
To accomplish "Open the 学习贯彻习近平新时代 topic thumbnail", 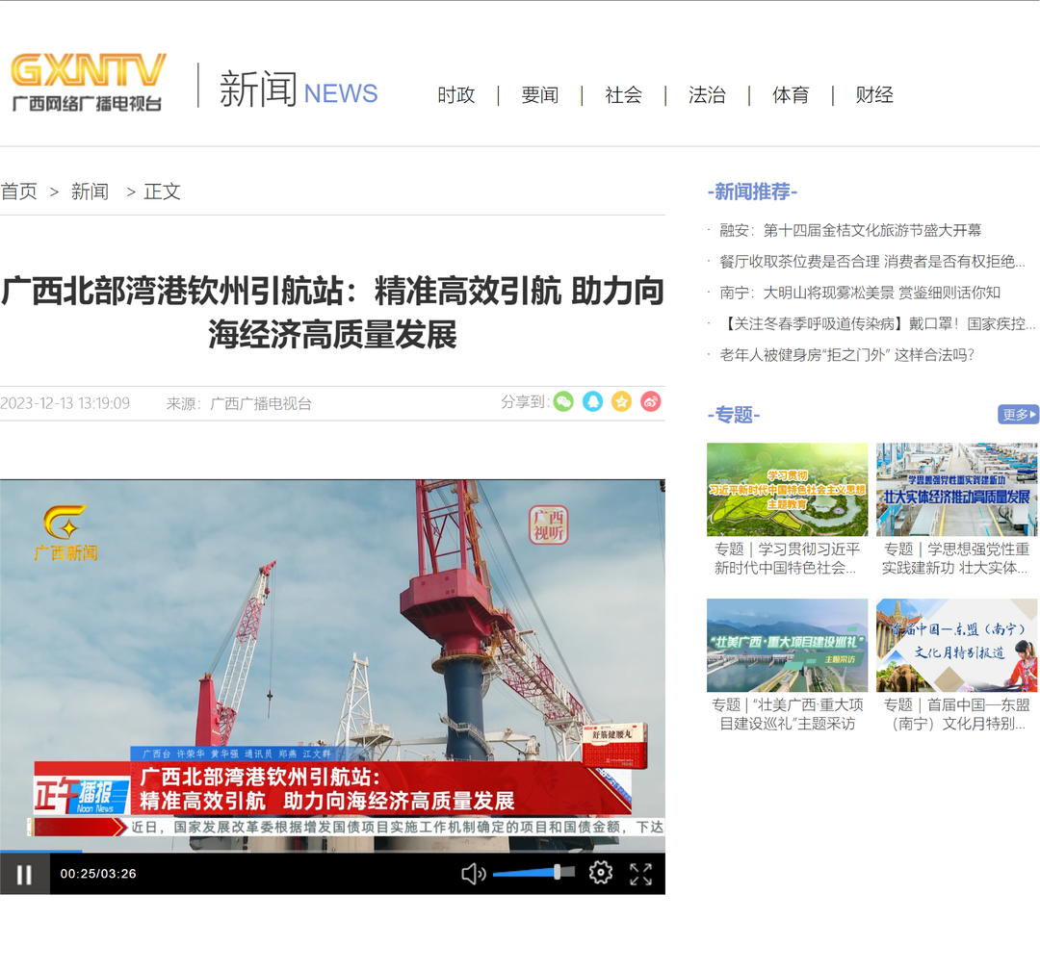I will point(787,489).
